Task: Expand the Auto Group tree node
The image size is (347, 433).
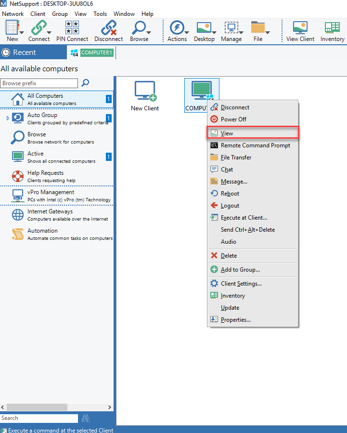Action: (8, 118)
